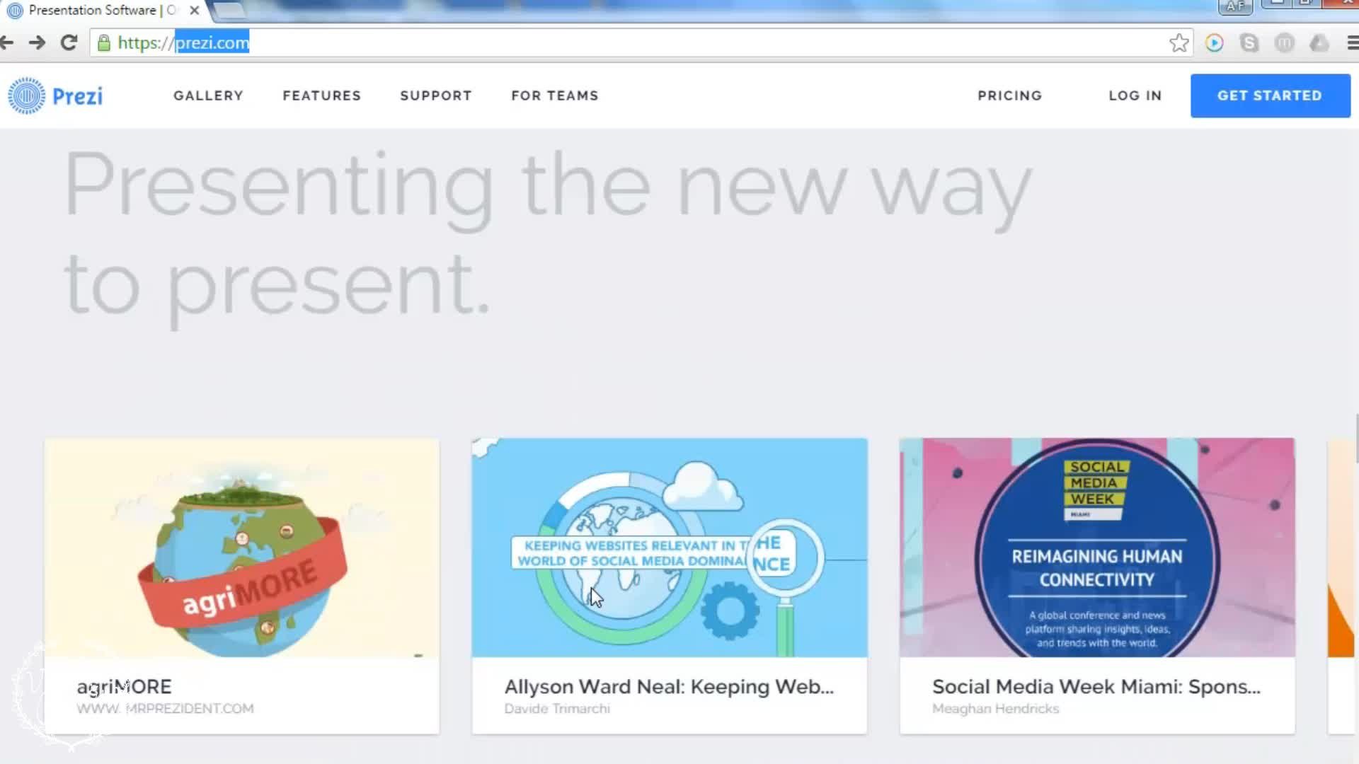Open the FOR TEAMS page
This screenshot has width=1359, height=764.
pos(555,95)
